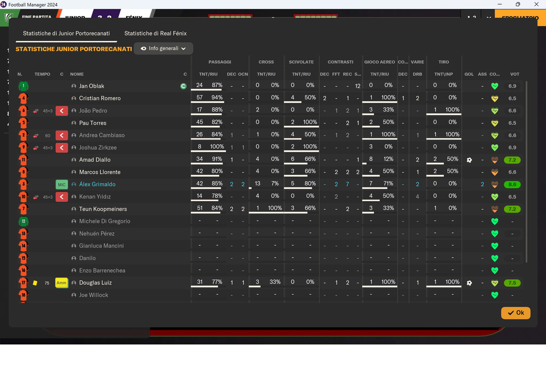Click the player list vertical scrollbar

[526, 172]
